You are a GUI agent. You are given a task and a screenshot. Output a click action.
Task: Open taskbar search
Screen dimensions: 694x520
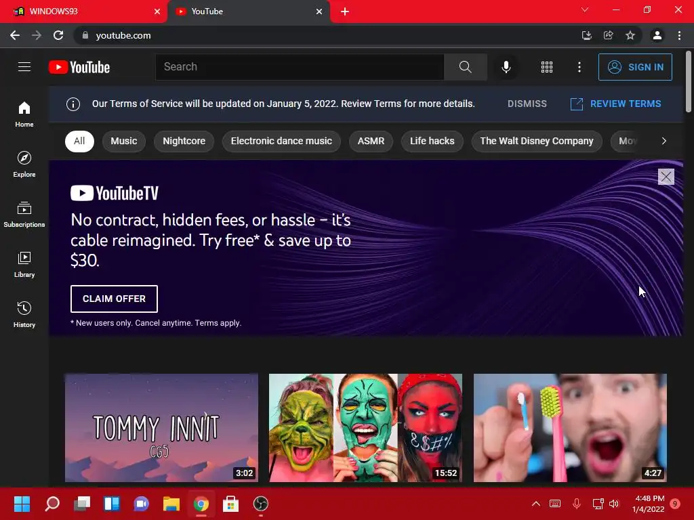(52, 504)
